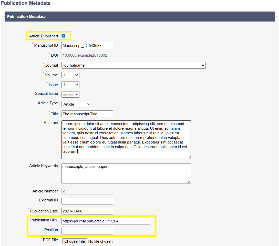Image resolution: width=279 pixels, height=246 pixels.
Task: Click the Article Keywords resize handle
Action: (189, 182)
